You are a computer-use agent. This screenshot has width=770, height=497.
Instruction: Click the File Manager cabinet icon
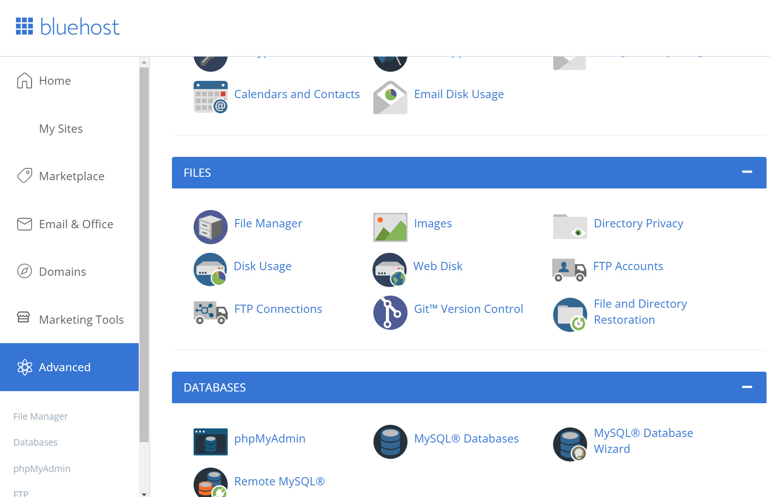210,227
